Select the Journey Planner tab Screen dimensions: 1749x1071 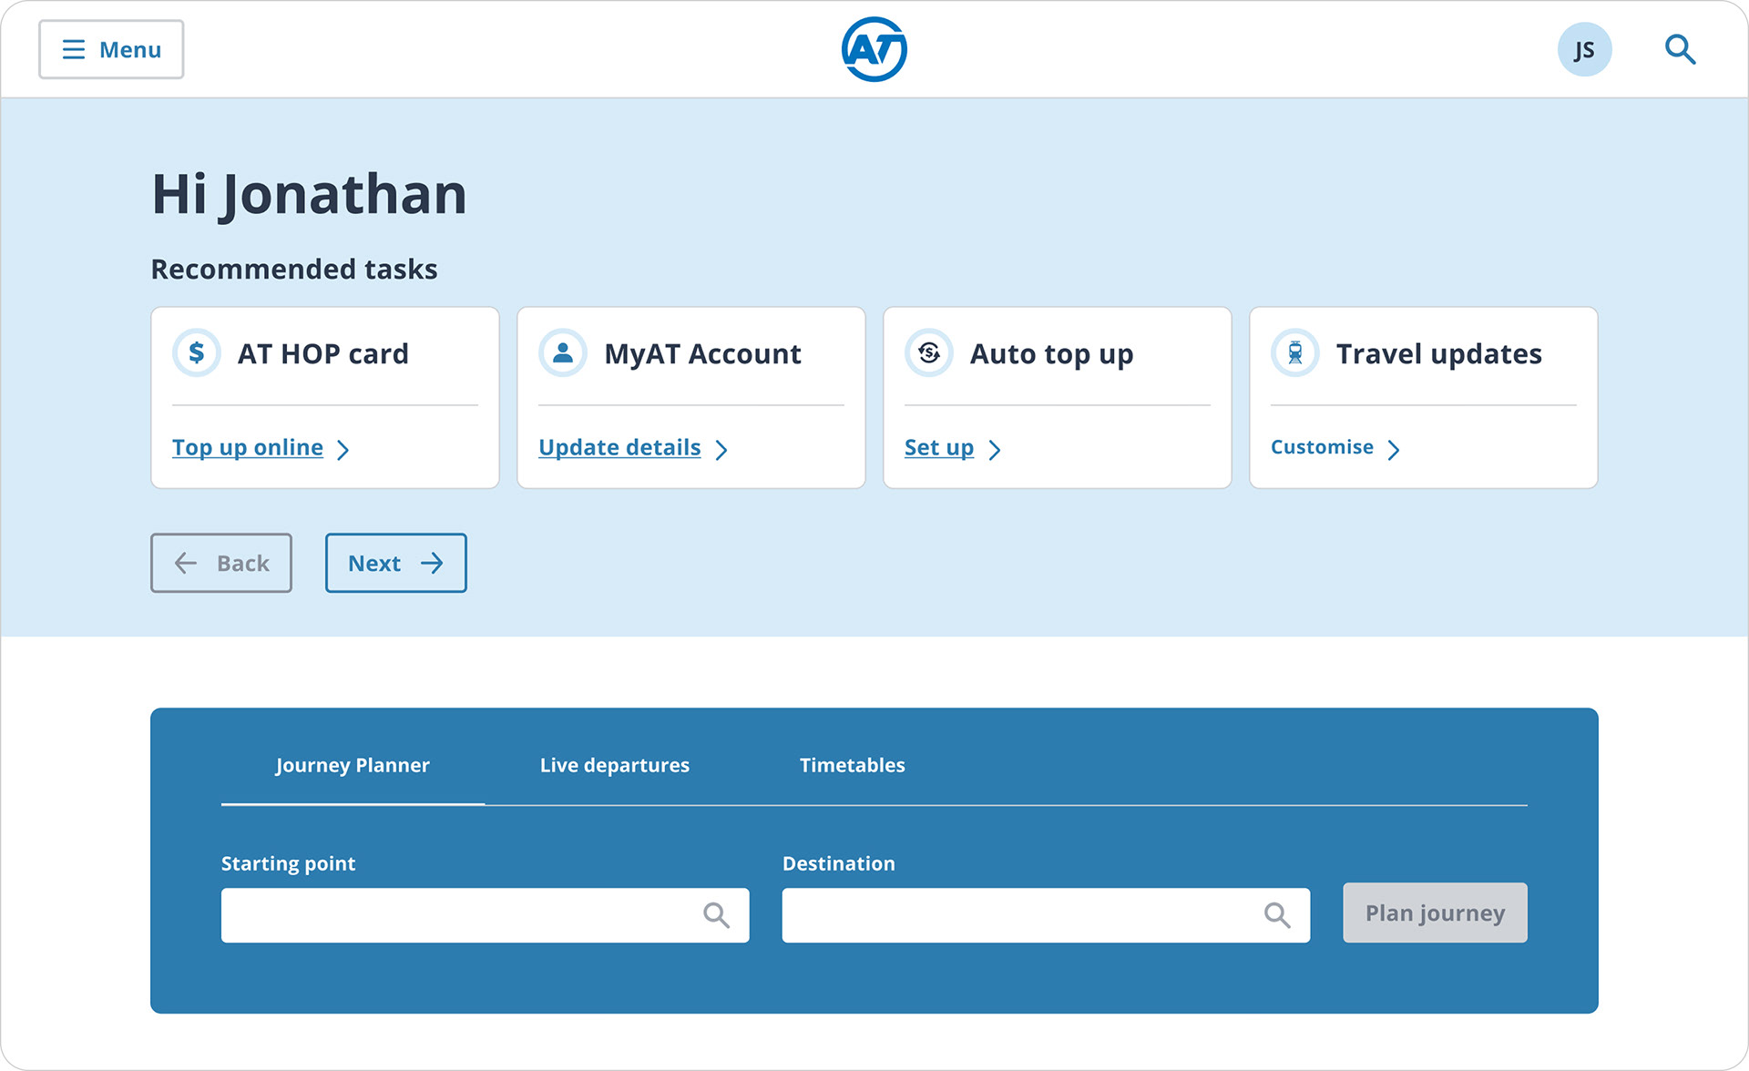point(353,765)
